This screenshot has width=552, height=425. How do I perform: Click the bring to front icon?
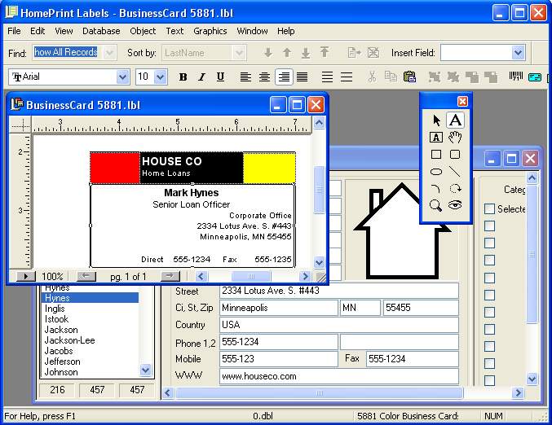pyautogui.click(x=472, y=77)
